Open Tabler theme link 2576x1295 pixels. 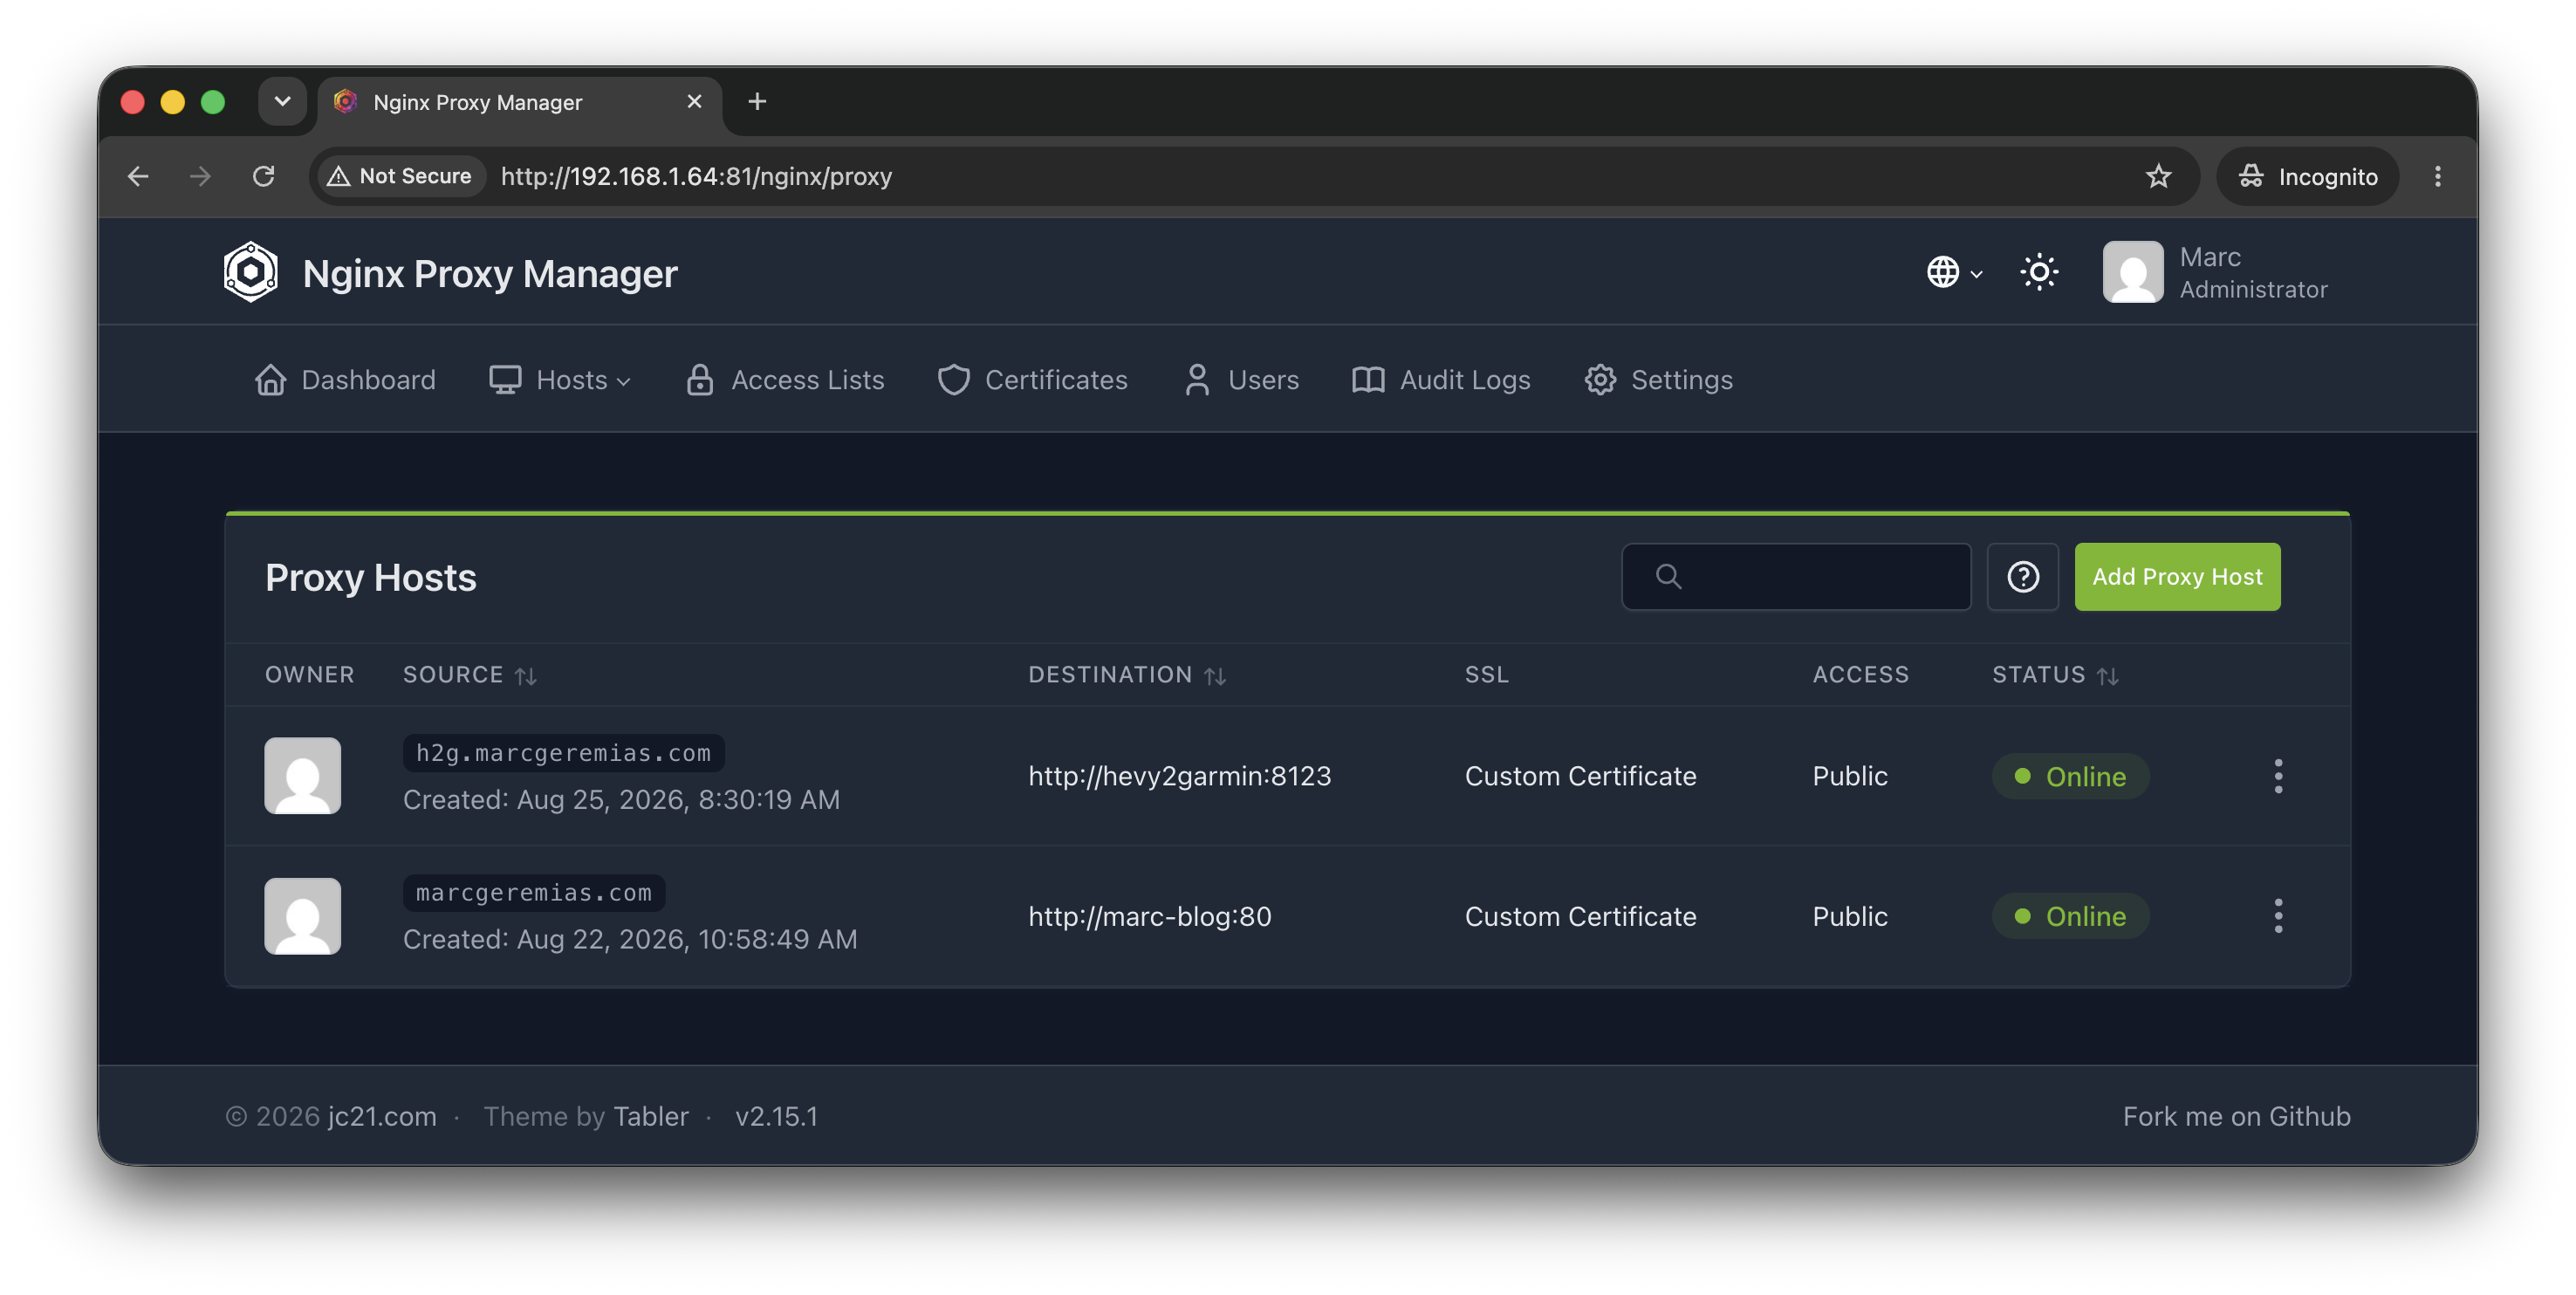(651, 1116)
